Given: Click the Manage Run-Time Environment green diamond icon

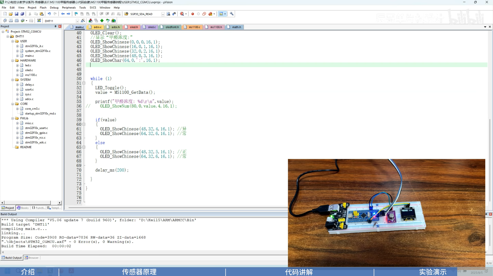Looking at the screenshot, I should (x=102, y=21).
